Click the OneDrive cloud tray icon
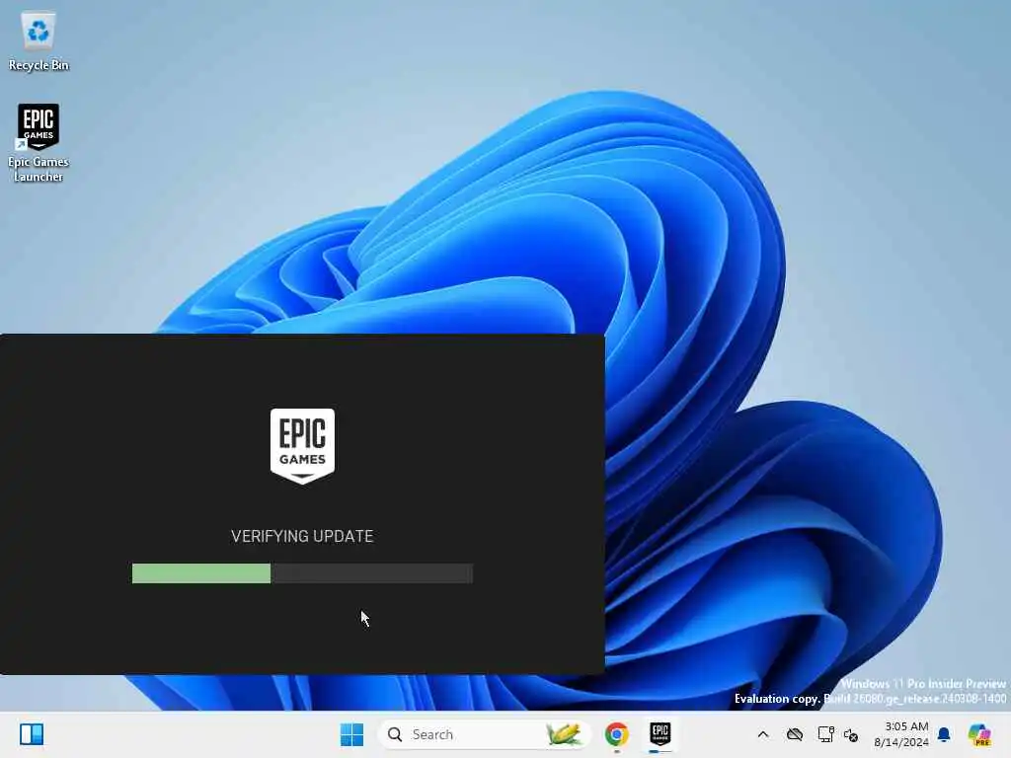This screenshot has height=758, width=1011. coord(795,734)
